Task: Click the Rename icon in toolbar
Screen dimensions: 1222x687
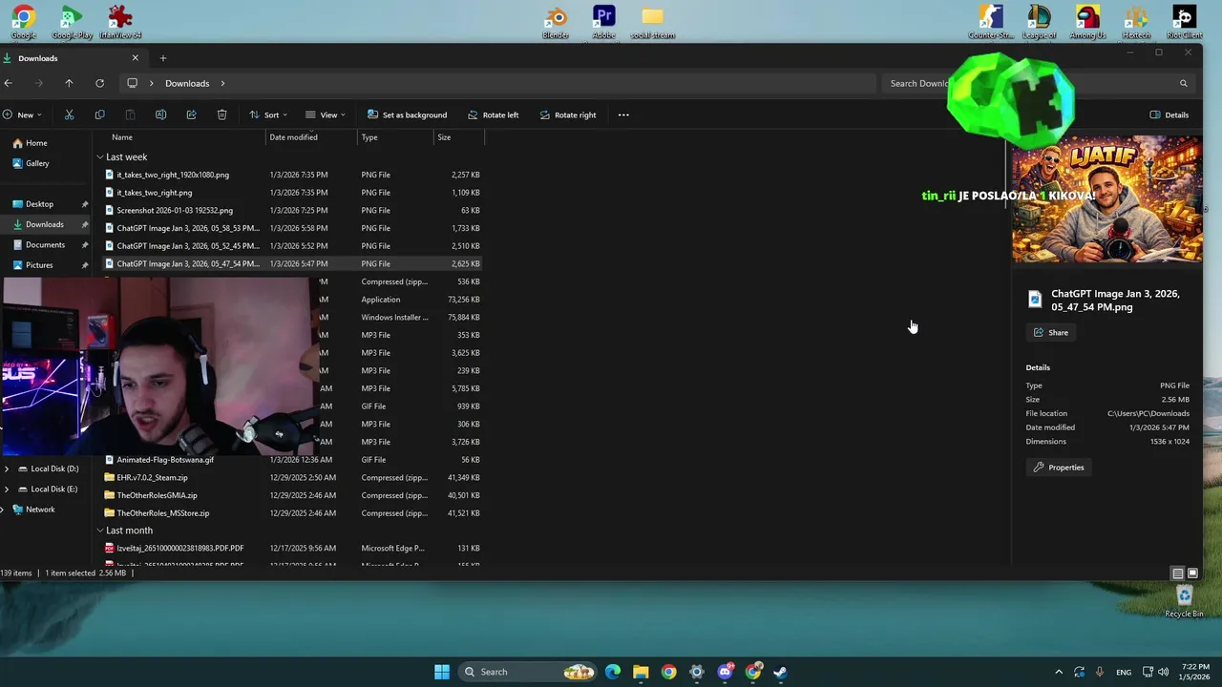Action: [x=160, y=114]
